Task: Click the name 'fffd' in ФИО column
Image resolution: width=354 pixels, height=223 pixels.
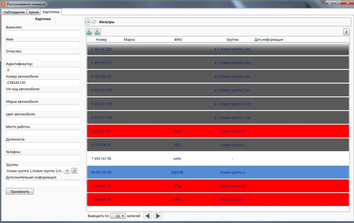Action: click(177, 145)
